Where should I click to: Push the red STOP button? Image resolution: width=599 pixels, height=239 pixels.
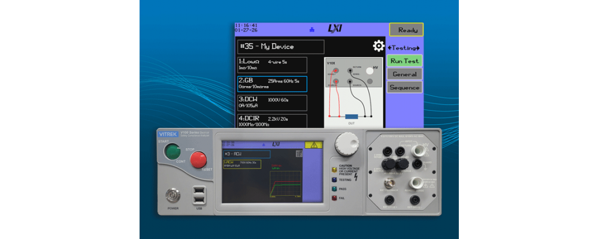coord(198,160)
